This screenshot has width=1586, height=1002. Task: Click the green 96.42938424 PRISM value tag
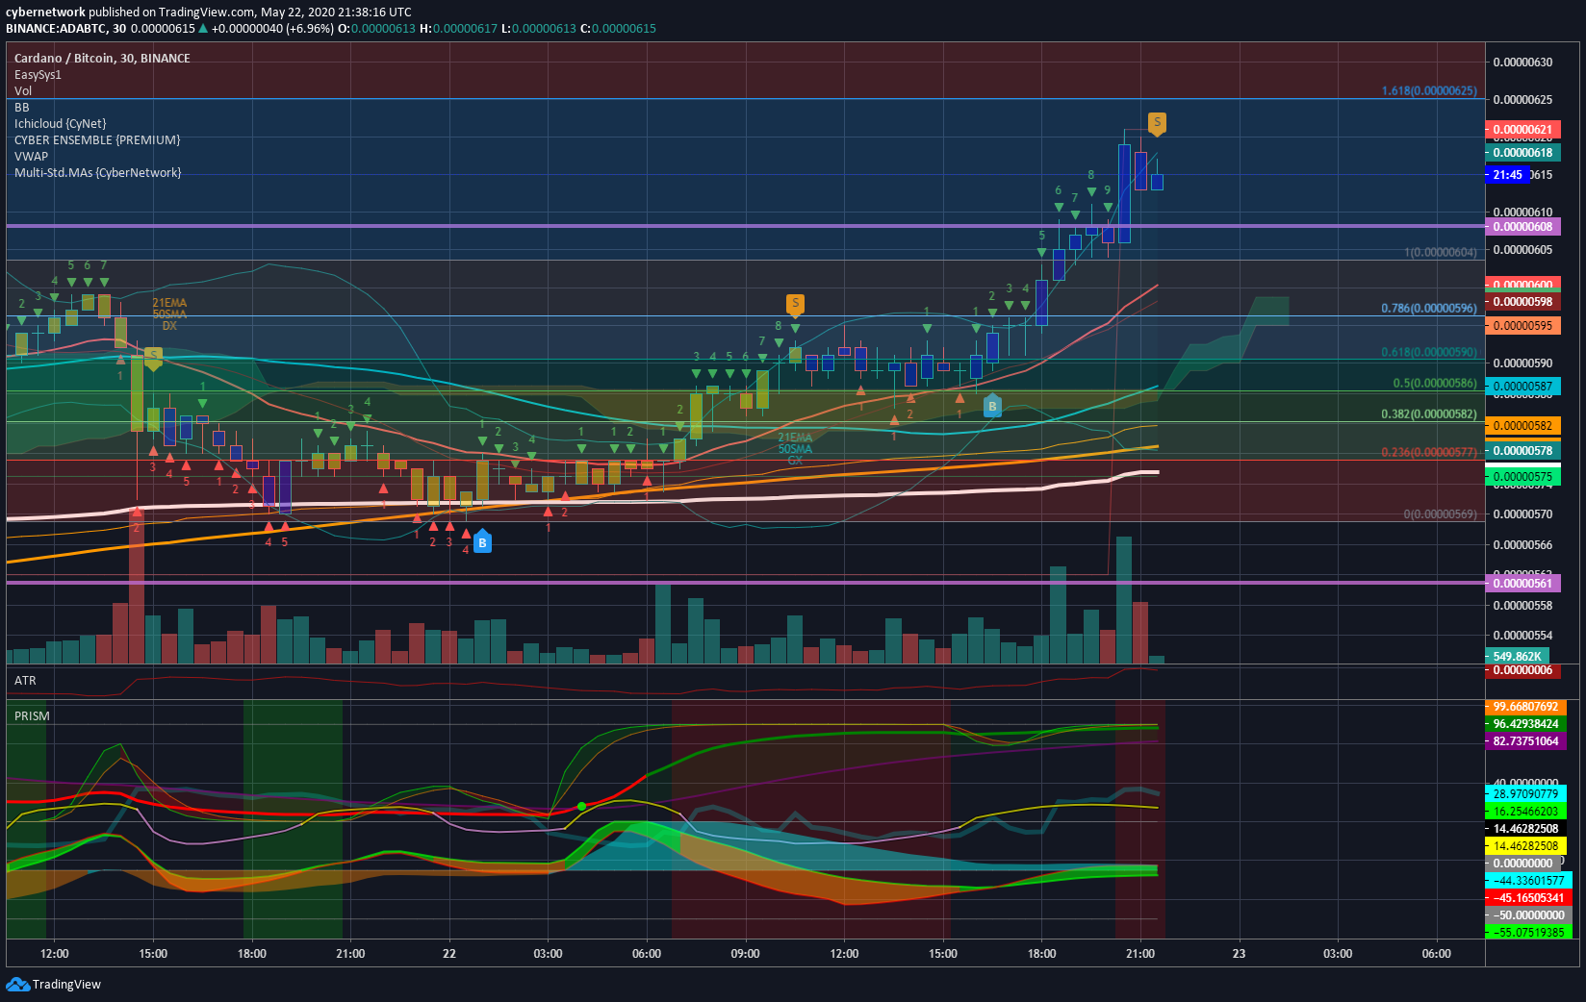pos(1526,724)
